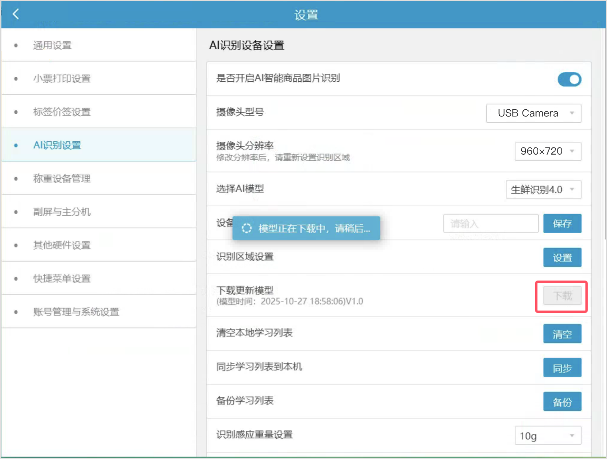607x459 pixels.
Task: Click the hint 修改分辨率后，请重新设置识别区域
Action: click(283, 158)
